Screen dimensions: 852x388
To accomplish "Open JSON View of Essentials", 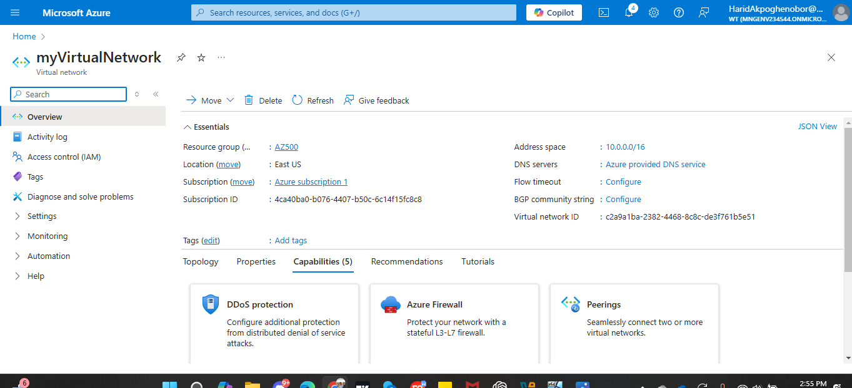I will coord(817,126).
